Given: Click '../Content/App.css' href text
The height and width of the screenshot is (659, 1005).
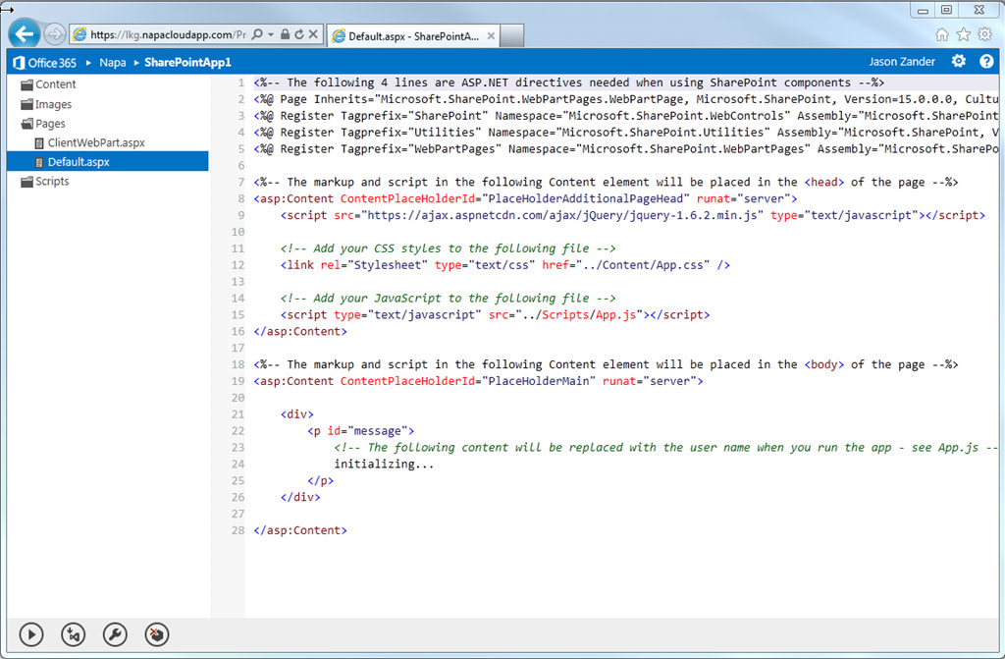Looking at the screenshot, I should pos(643,265).
